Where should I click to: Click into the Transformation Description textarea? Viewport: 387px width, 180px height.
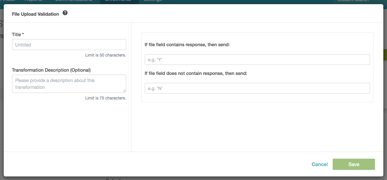pyautogui.click(x=69, y=84)
